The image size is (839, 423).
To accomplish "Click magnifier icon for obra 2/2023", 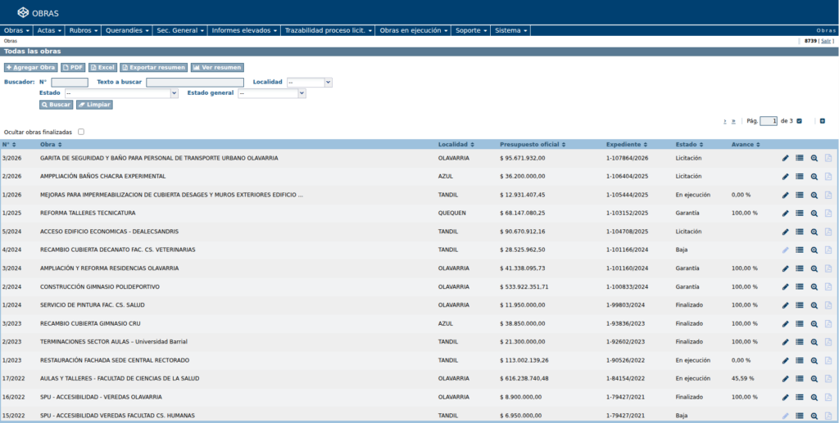I will click(x=814, y=342).
